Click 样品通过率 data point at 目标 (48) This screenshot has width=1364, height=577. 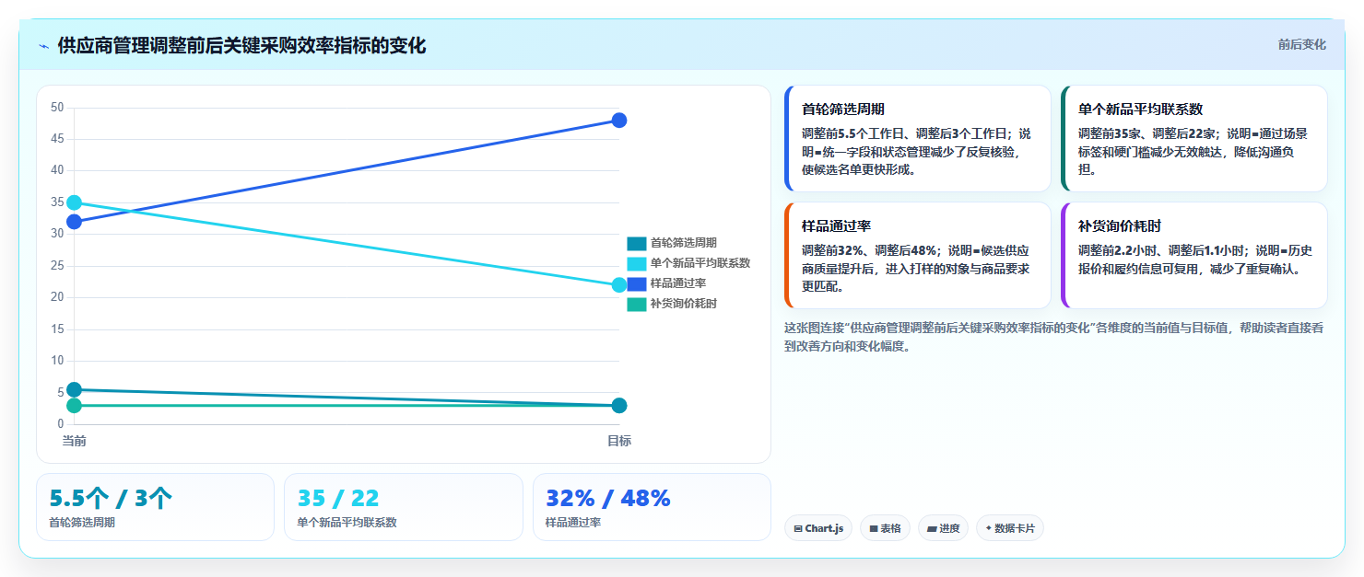point(619,121)
